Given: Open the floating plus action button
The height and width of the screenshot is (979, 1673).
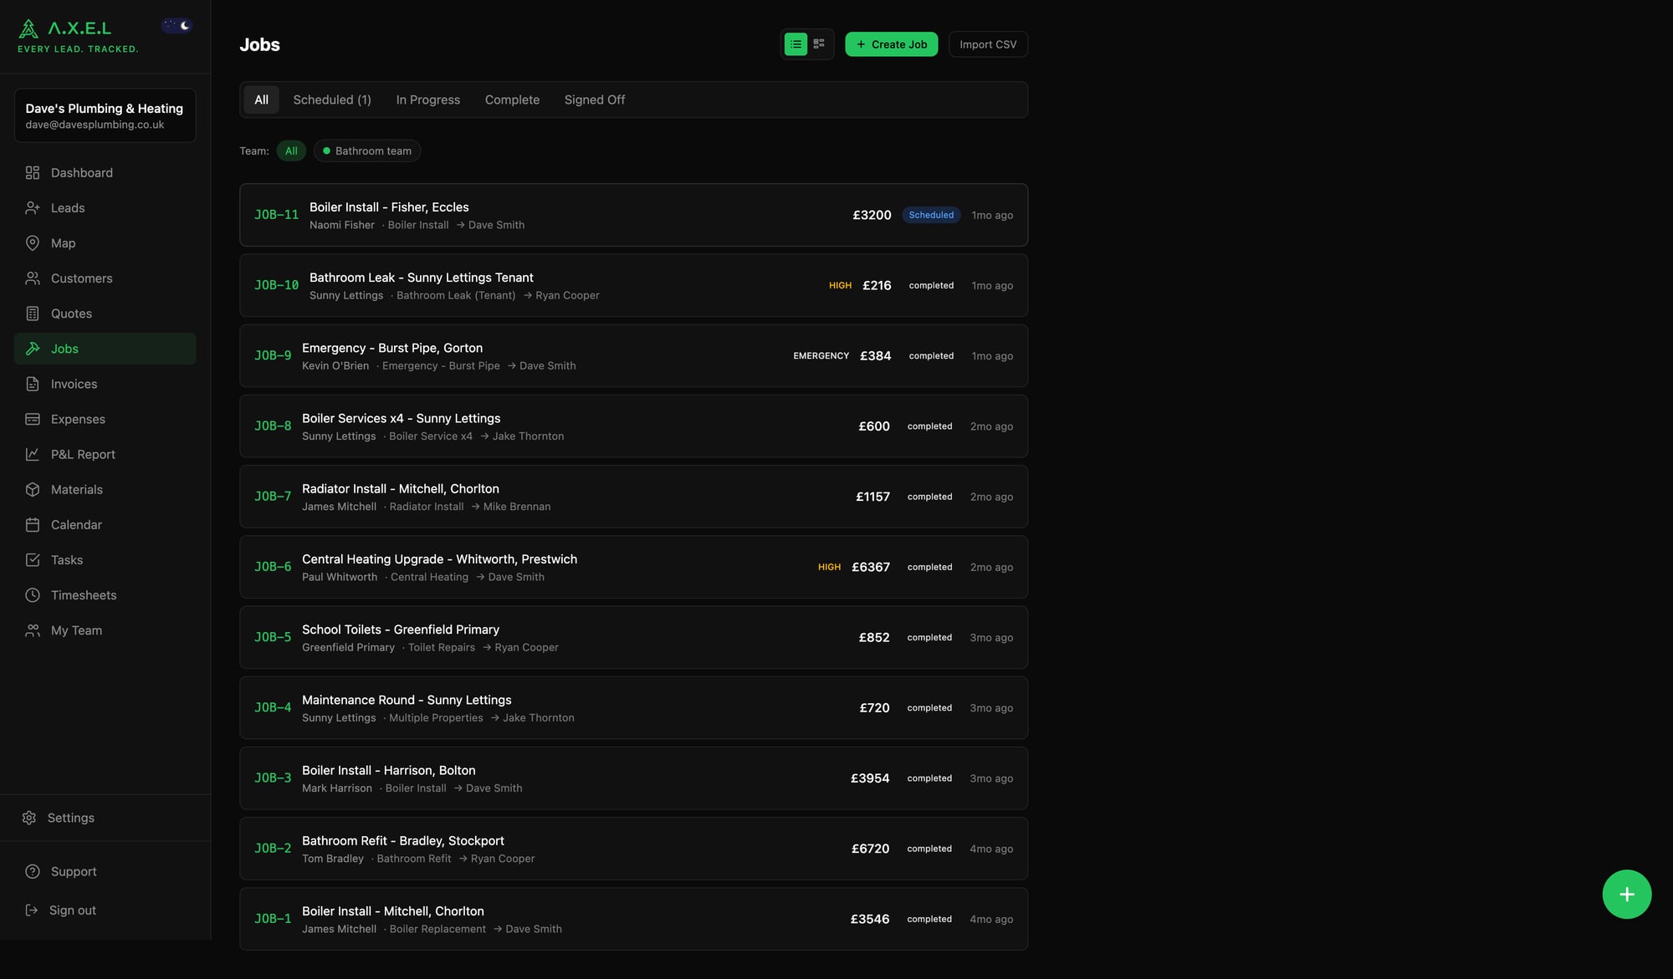Looking at the screenshot, I should [x=1627, y=894].
